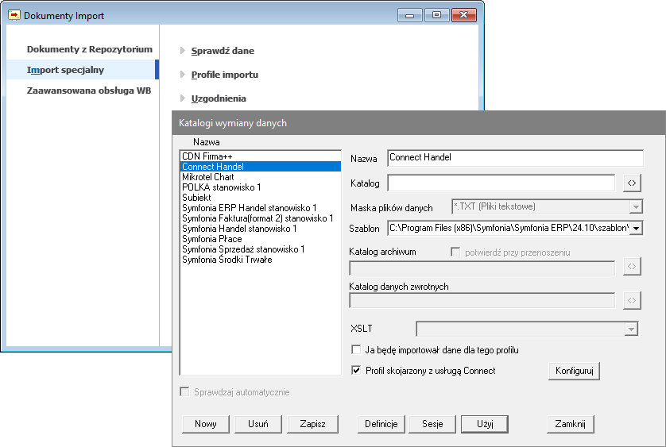Open Definicje
Viewport: 666px width, 447px height.
coord(381,424)
